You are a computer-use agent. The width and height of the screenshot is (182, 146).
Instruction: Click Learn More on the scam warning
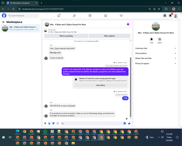[100, 85]
